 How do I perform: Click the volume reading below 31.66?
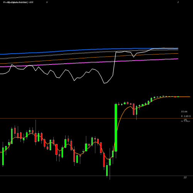186,116
